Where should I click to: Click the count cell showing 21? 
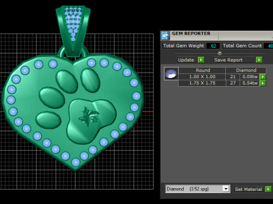[233, 76]
